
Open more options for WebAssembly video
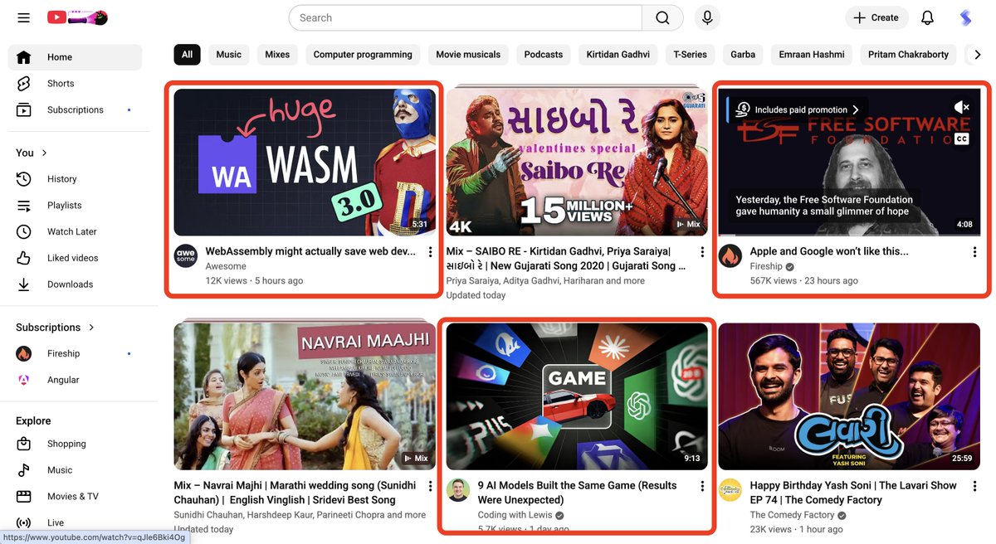coord(430,252)
